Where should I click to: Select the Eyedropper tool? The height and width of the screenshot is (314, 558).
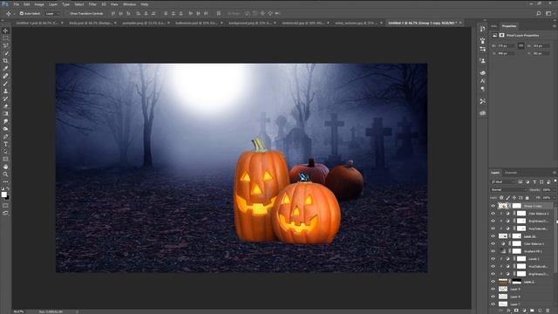click(5, 68)
